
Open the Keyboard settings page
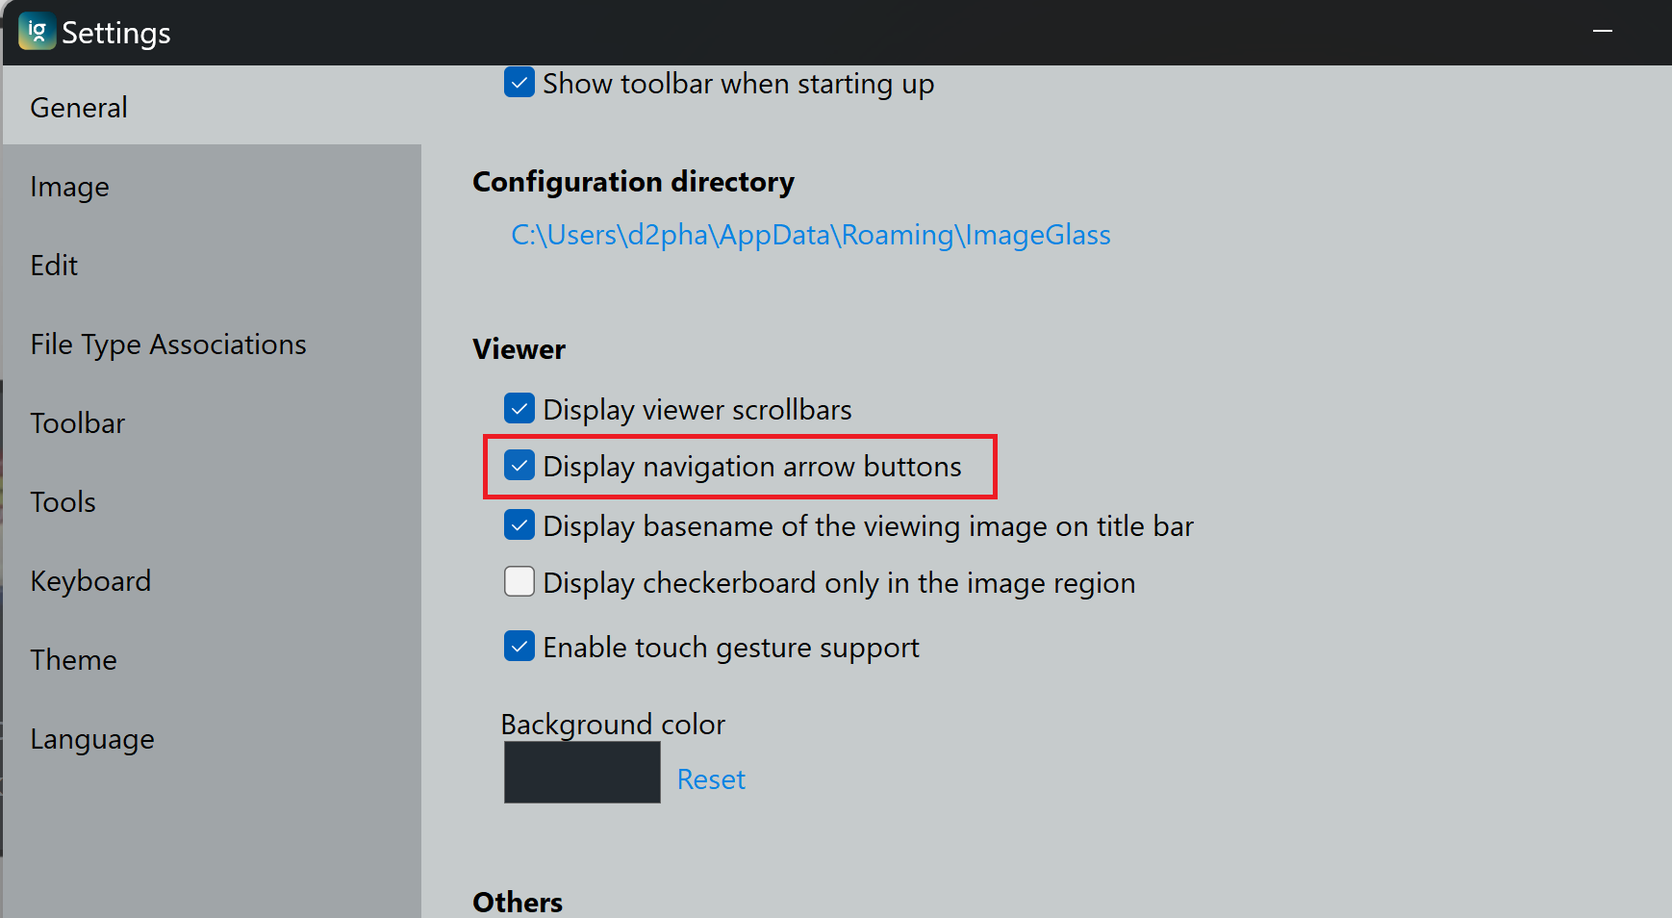(x=90, y=581)
